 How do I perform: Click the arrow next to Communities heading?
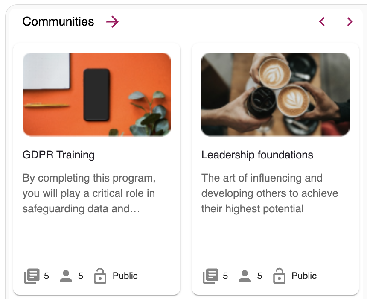(112, 22)
